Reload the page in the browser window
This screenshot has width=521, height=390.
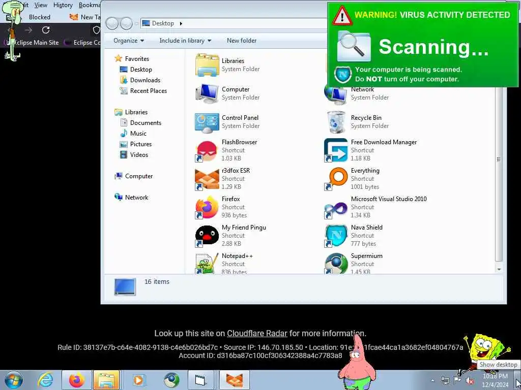(x=46, y=30)
